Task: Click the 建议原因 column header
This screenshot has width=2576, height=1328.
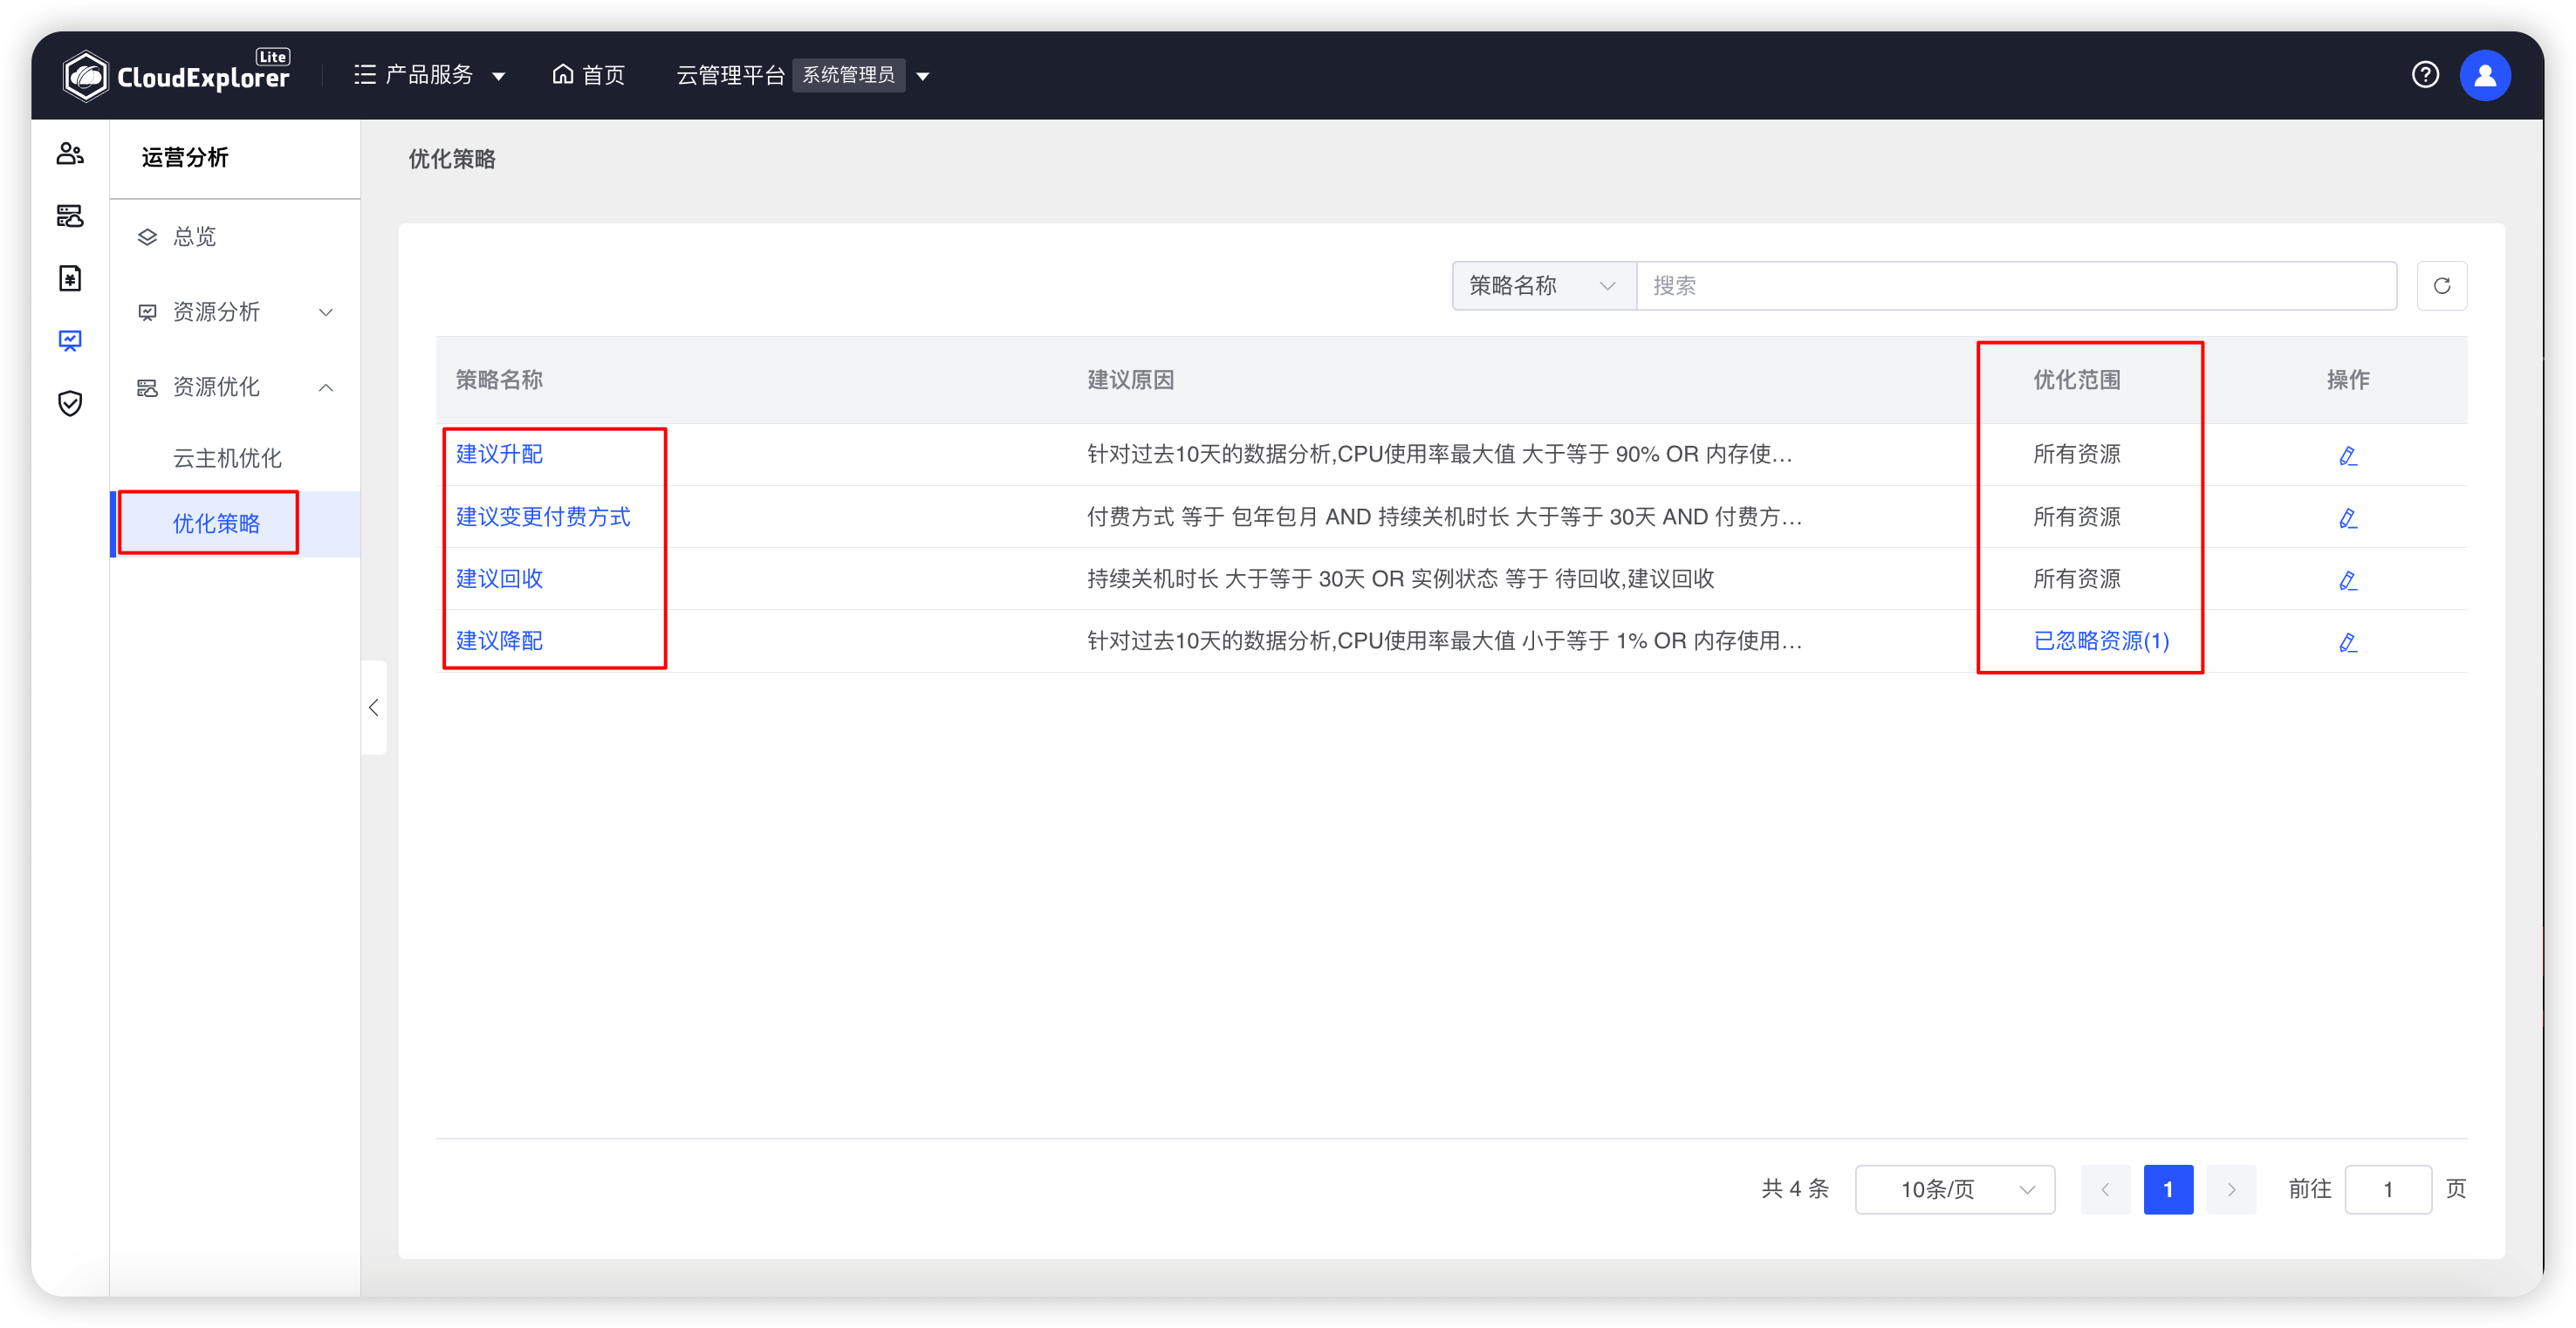Action: (x=1130, y=380)
